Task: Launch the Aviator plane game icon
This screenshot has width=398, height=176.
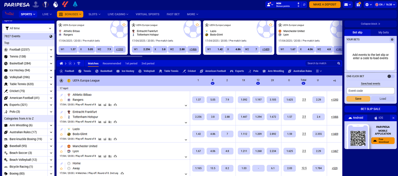Action: pyautogui.click(x=10, y=14)
